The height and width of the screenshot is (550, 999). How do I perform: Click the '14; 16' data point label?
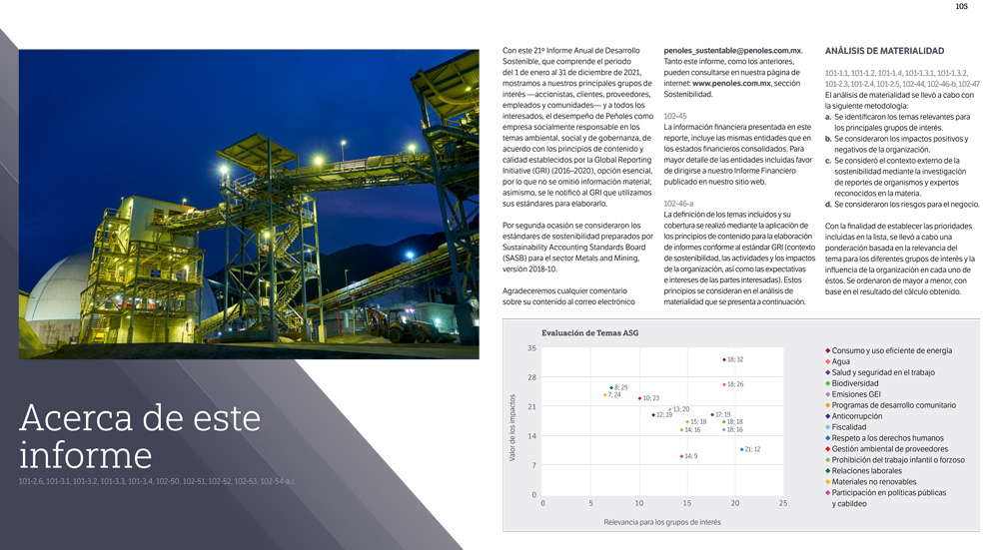(692, 430)
